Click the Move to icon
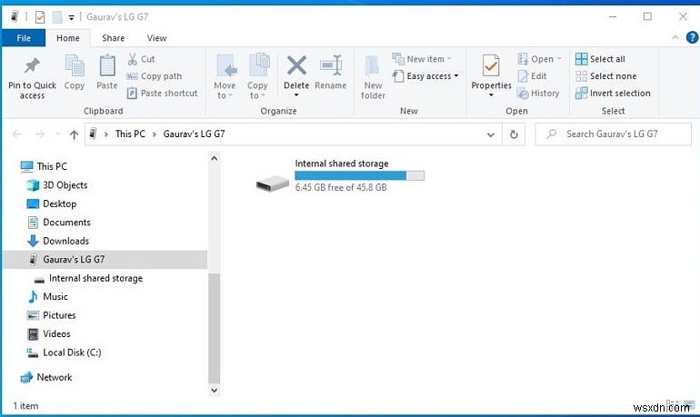The height and width of the screenshot is (417, 700). click(226, 65)
